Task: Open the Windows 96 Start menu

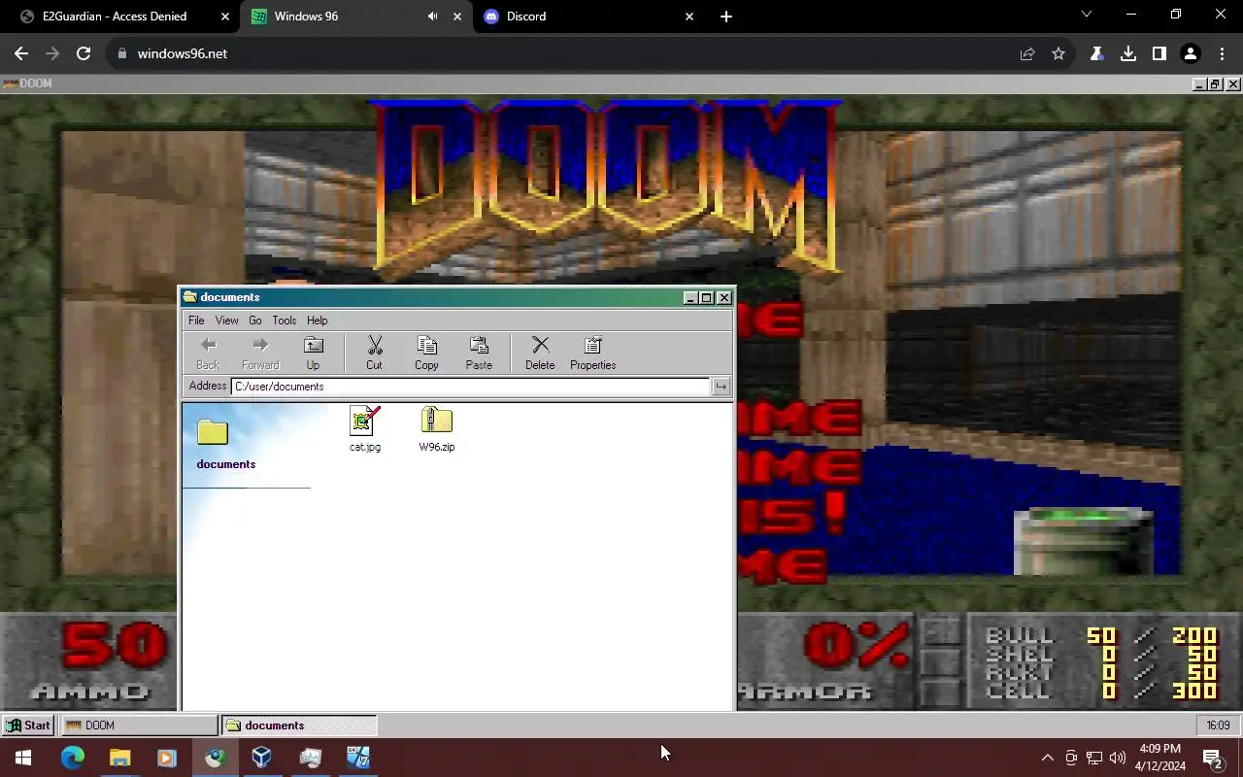Action: point(27,726)
